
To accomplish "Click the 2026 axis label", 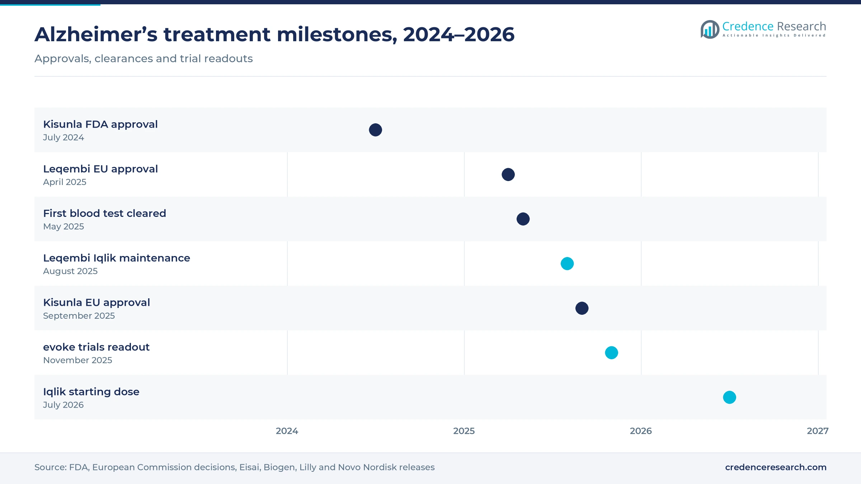I will tap(641, 431).
